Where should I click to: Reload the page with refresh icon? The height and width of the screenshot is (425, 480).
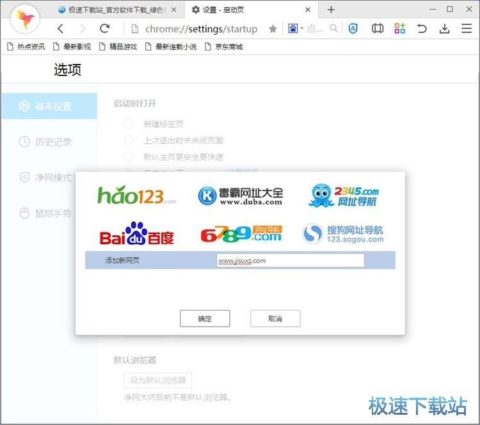pyautogui.click(x=105, y=28)
